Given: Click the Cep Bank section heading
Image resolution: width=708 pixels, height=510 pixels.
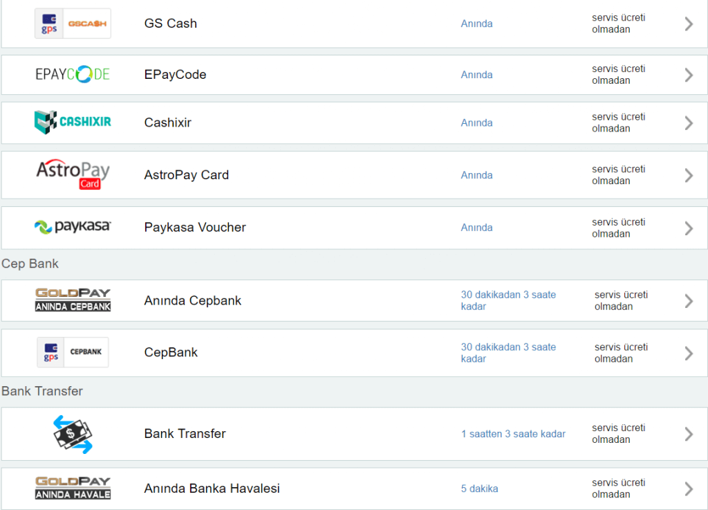Looking at the screenshot, I should click(x=30, y=264).
